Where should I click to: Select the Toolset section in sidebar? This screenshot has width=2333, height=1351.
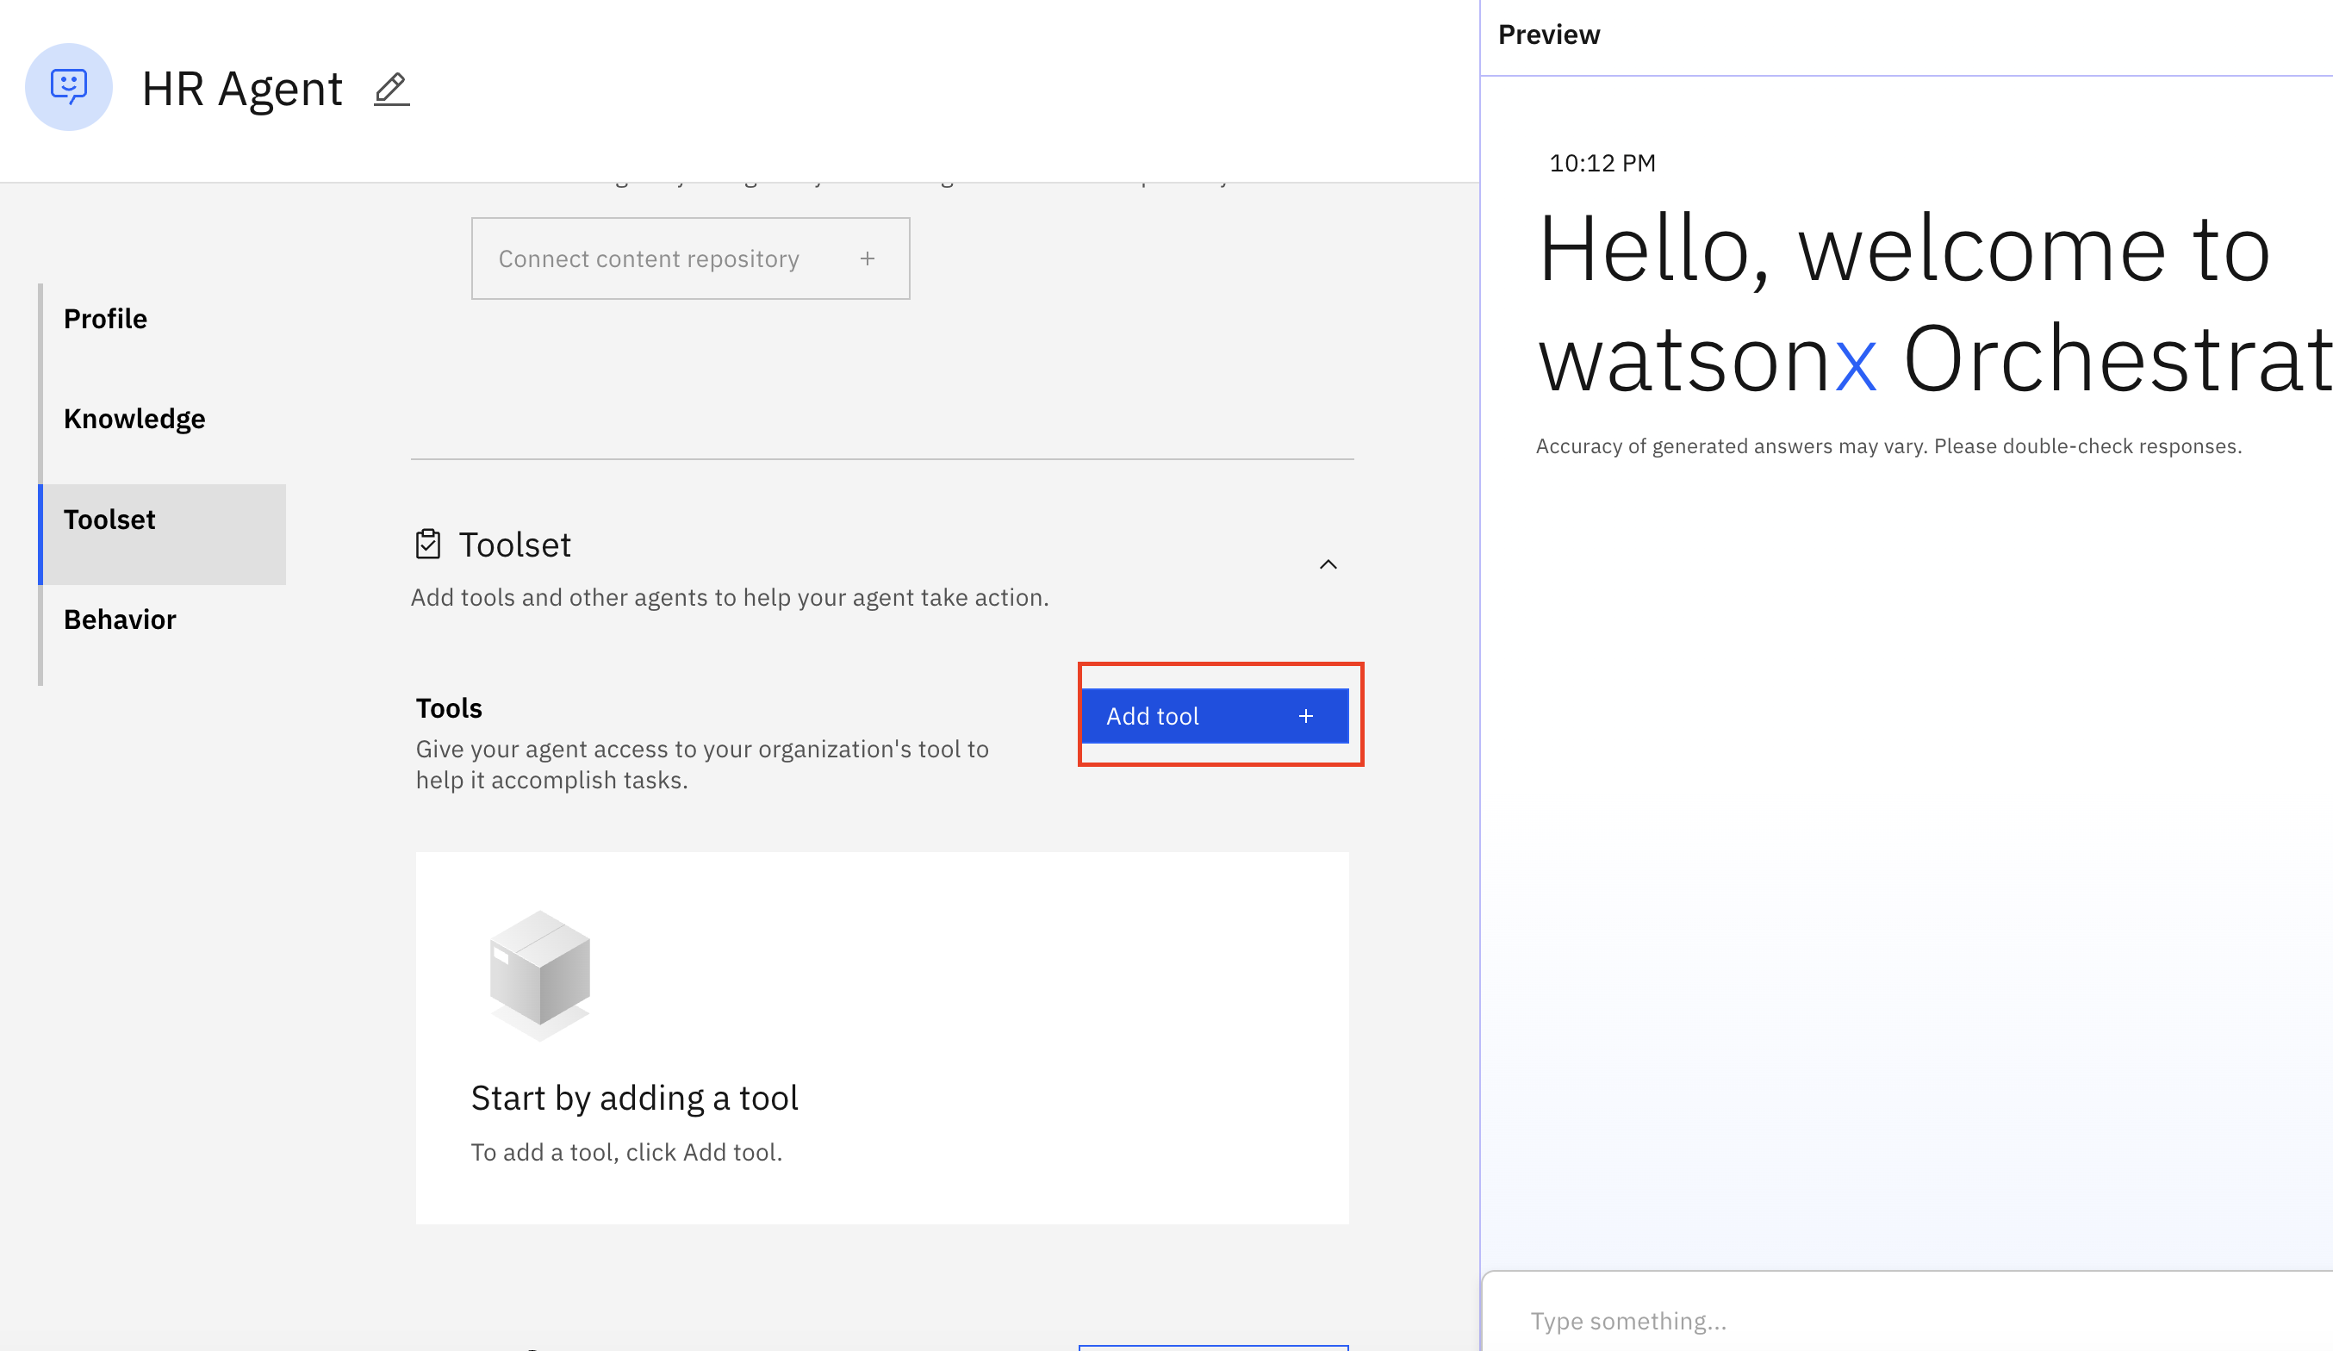pos(163,534)
